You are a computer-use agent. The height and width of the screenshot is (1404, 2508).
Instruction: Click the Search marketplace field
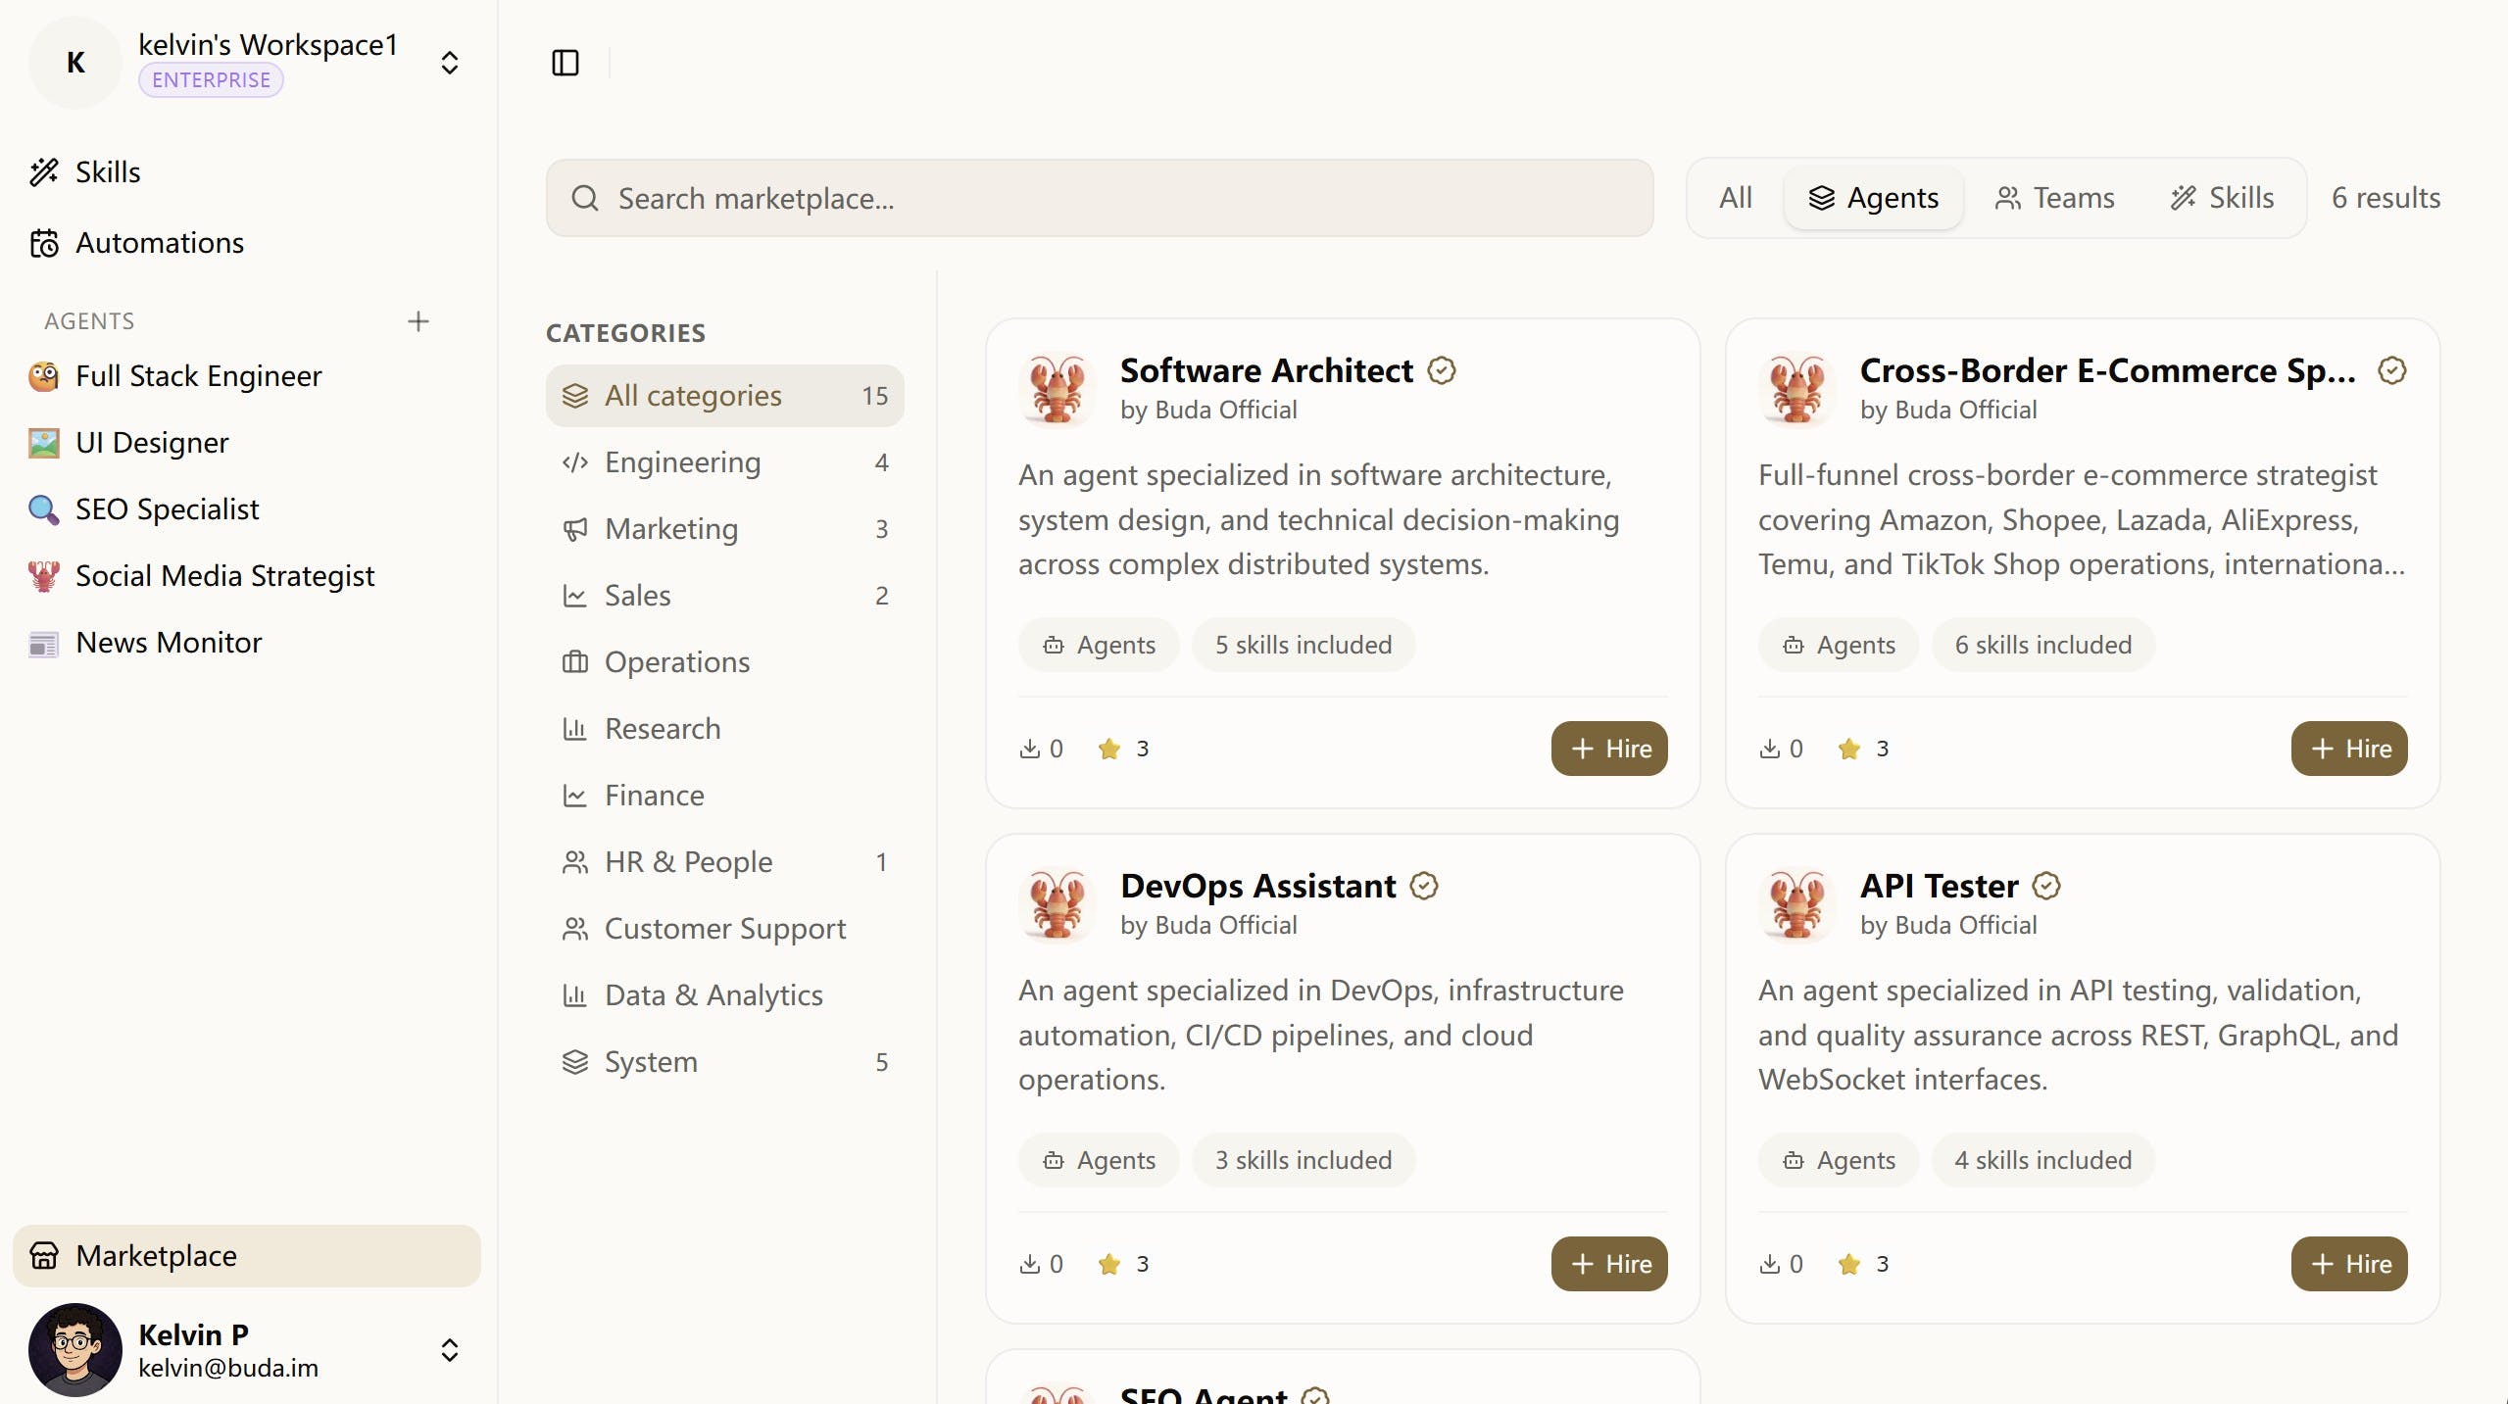[1098, 198]
